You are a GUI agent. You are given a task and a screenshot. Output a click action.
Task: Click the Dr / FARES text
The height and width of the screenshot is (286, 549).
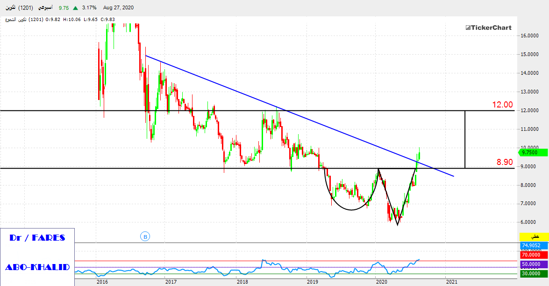37,238
